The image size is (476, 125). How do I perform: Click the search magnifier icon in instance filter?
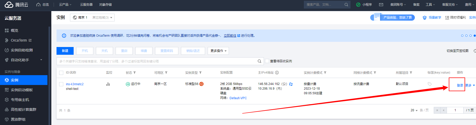point(259,61)
